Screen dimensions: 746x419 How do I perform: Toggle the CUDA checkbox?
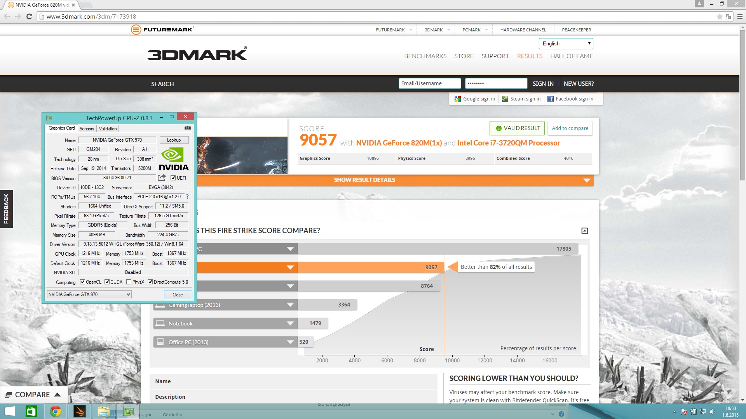pyautogui.click(x=107, y=282)
